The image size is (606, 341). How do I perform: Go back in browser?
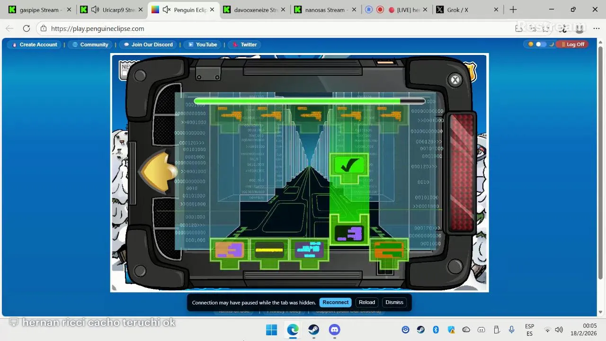10,28
